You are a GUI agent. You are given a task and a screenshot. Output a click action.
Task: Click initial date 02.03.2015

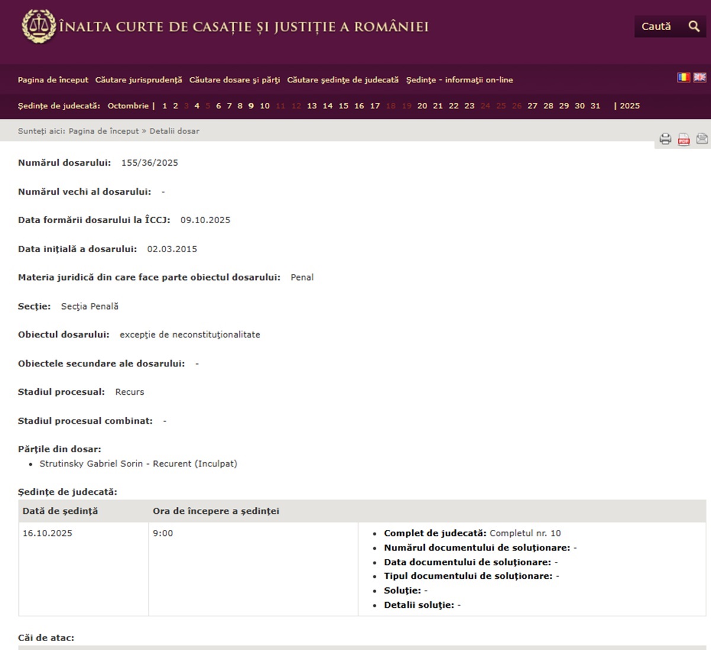coord(172,249)
